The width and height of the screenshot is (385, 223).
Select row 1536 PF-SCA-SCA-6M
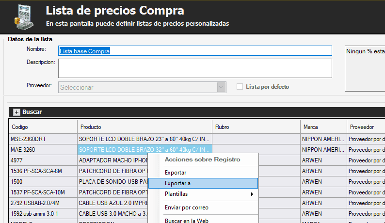(x=43, y=171)
